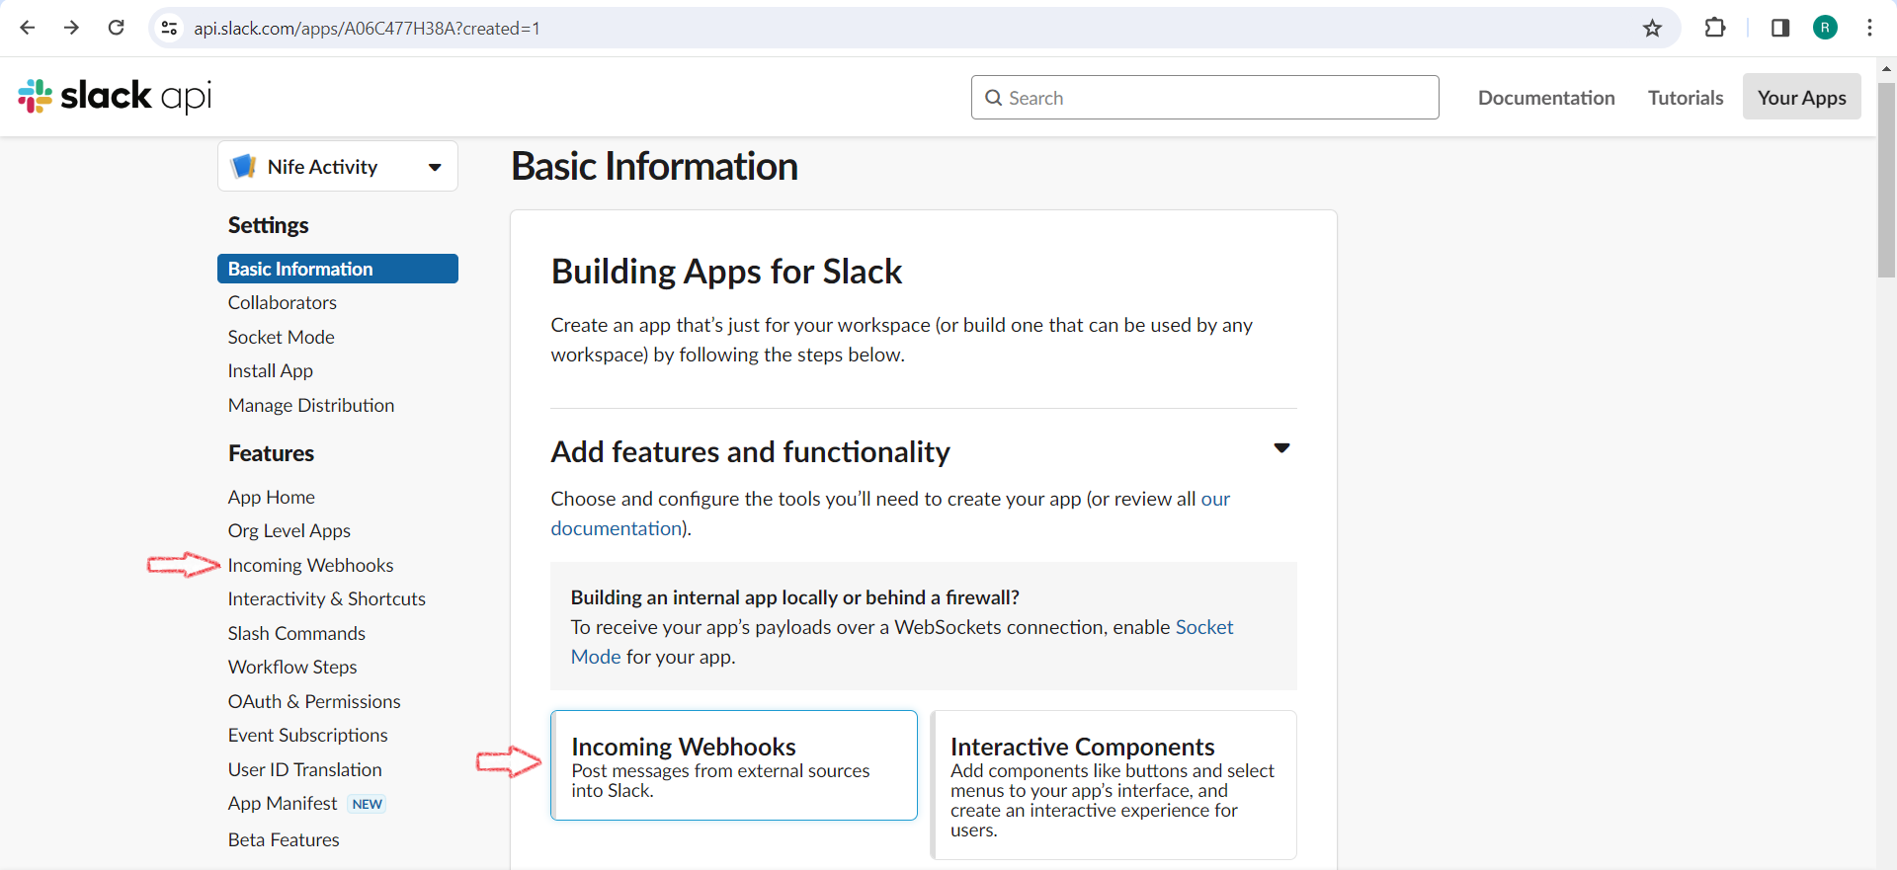This screenshot has height=870, width=1897.
Task: Click the Settings section heading
Action: (269, 225)
